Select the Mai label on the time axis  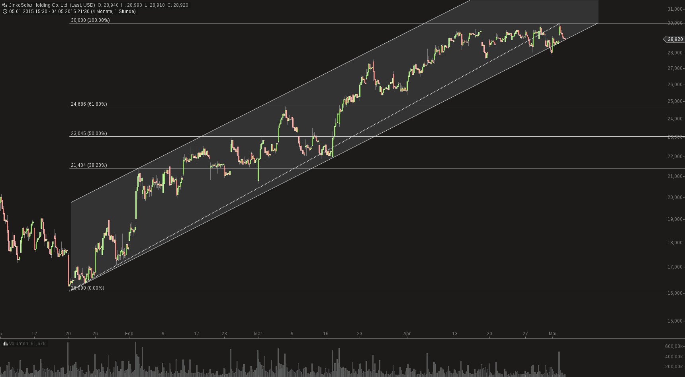[x=553, y=334]
